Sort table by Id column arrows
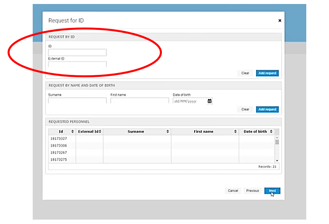 click(72, 132)
